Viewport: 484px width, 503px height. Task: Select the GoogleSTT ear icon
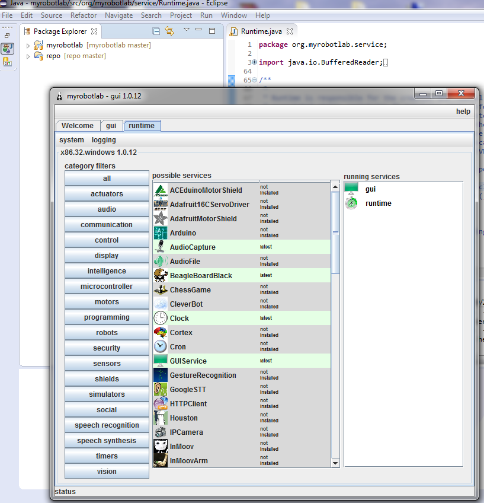[161, 390]
